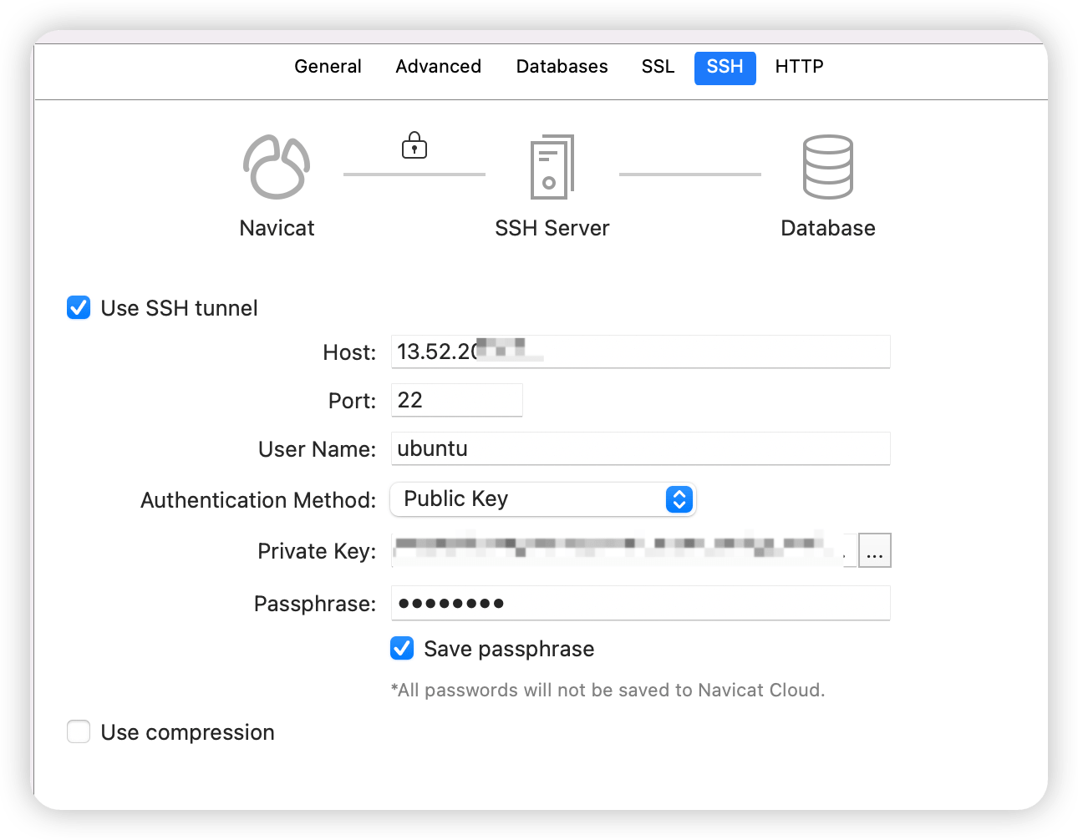Image resolution: width=1078 pixels, height=840 pixels.
Task: Click the SSH Server tower icon
Action: 552,167
